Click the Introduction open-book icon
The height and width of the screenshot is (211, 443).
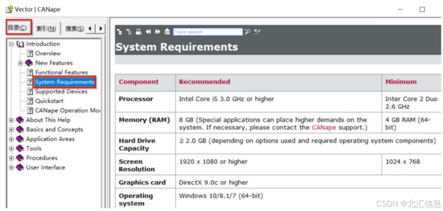tap(21, 44)
